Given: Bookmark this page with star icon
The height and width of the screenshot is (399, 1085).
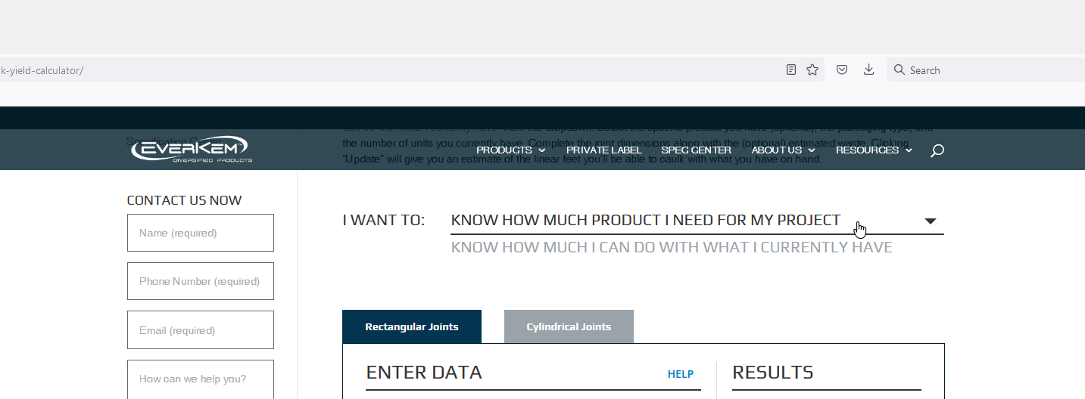Looking at the screenshot, I should (x=812, y=70).
